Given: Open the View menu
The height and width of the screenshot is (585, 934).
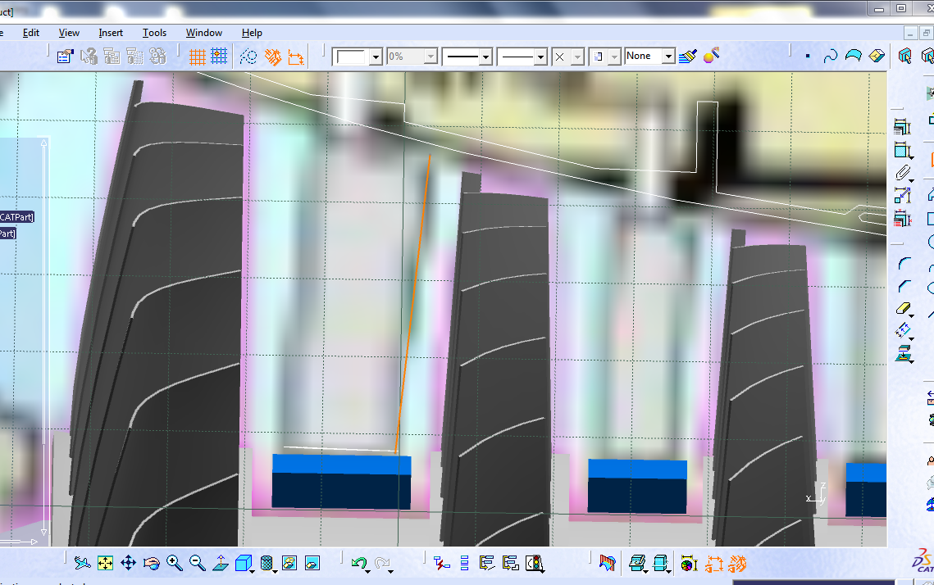Looking at the screenshot, I should click(x=69, y=33).
